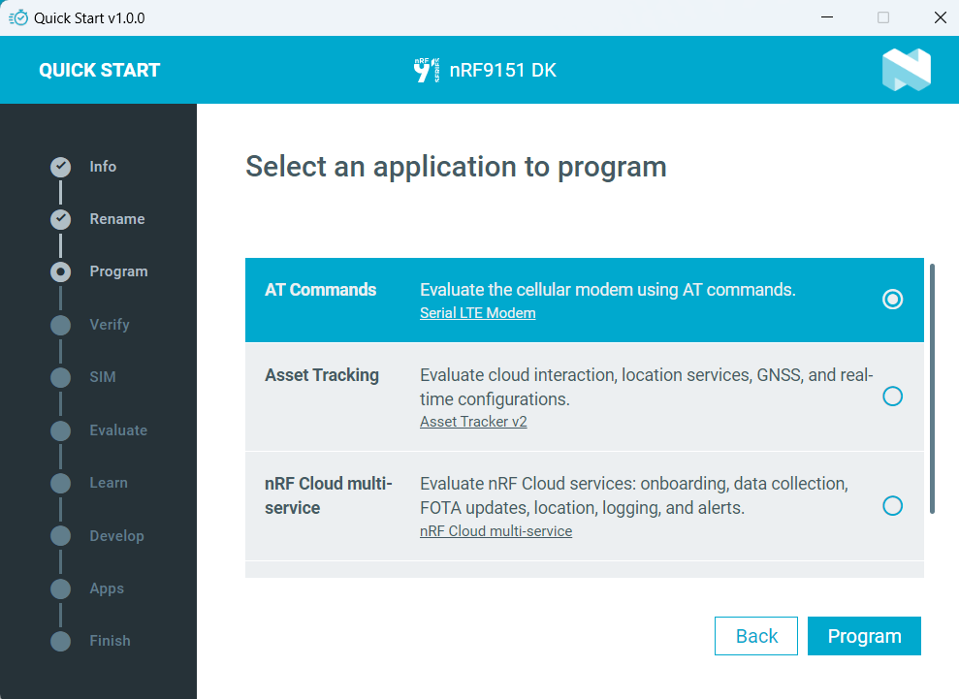959x699 pixels.
Task: Go to the Finish step label
Action: tap(111, 640)
